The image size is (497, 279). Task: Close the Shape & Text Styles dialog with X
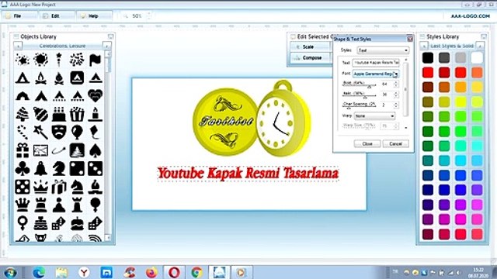(x=410, y=39)
